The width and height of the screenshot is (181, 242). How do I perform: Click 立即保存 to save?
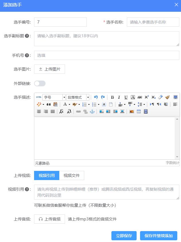pos(124,236)
